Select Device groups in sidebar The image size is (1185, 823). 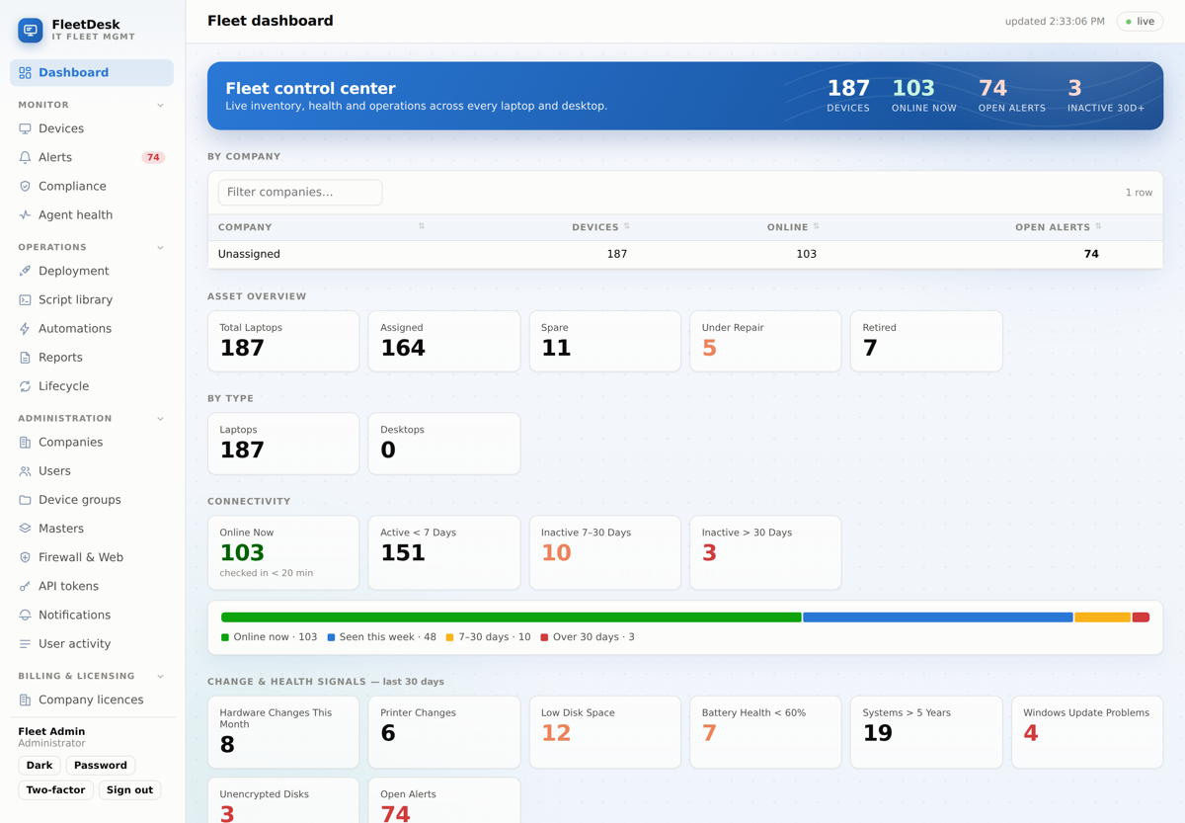(92, 500)
